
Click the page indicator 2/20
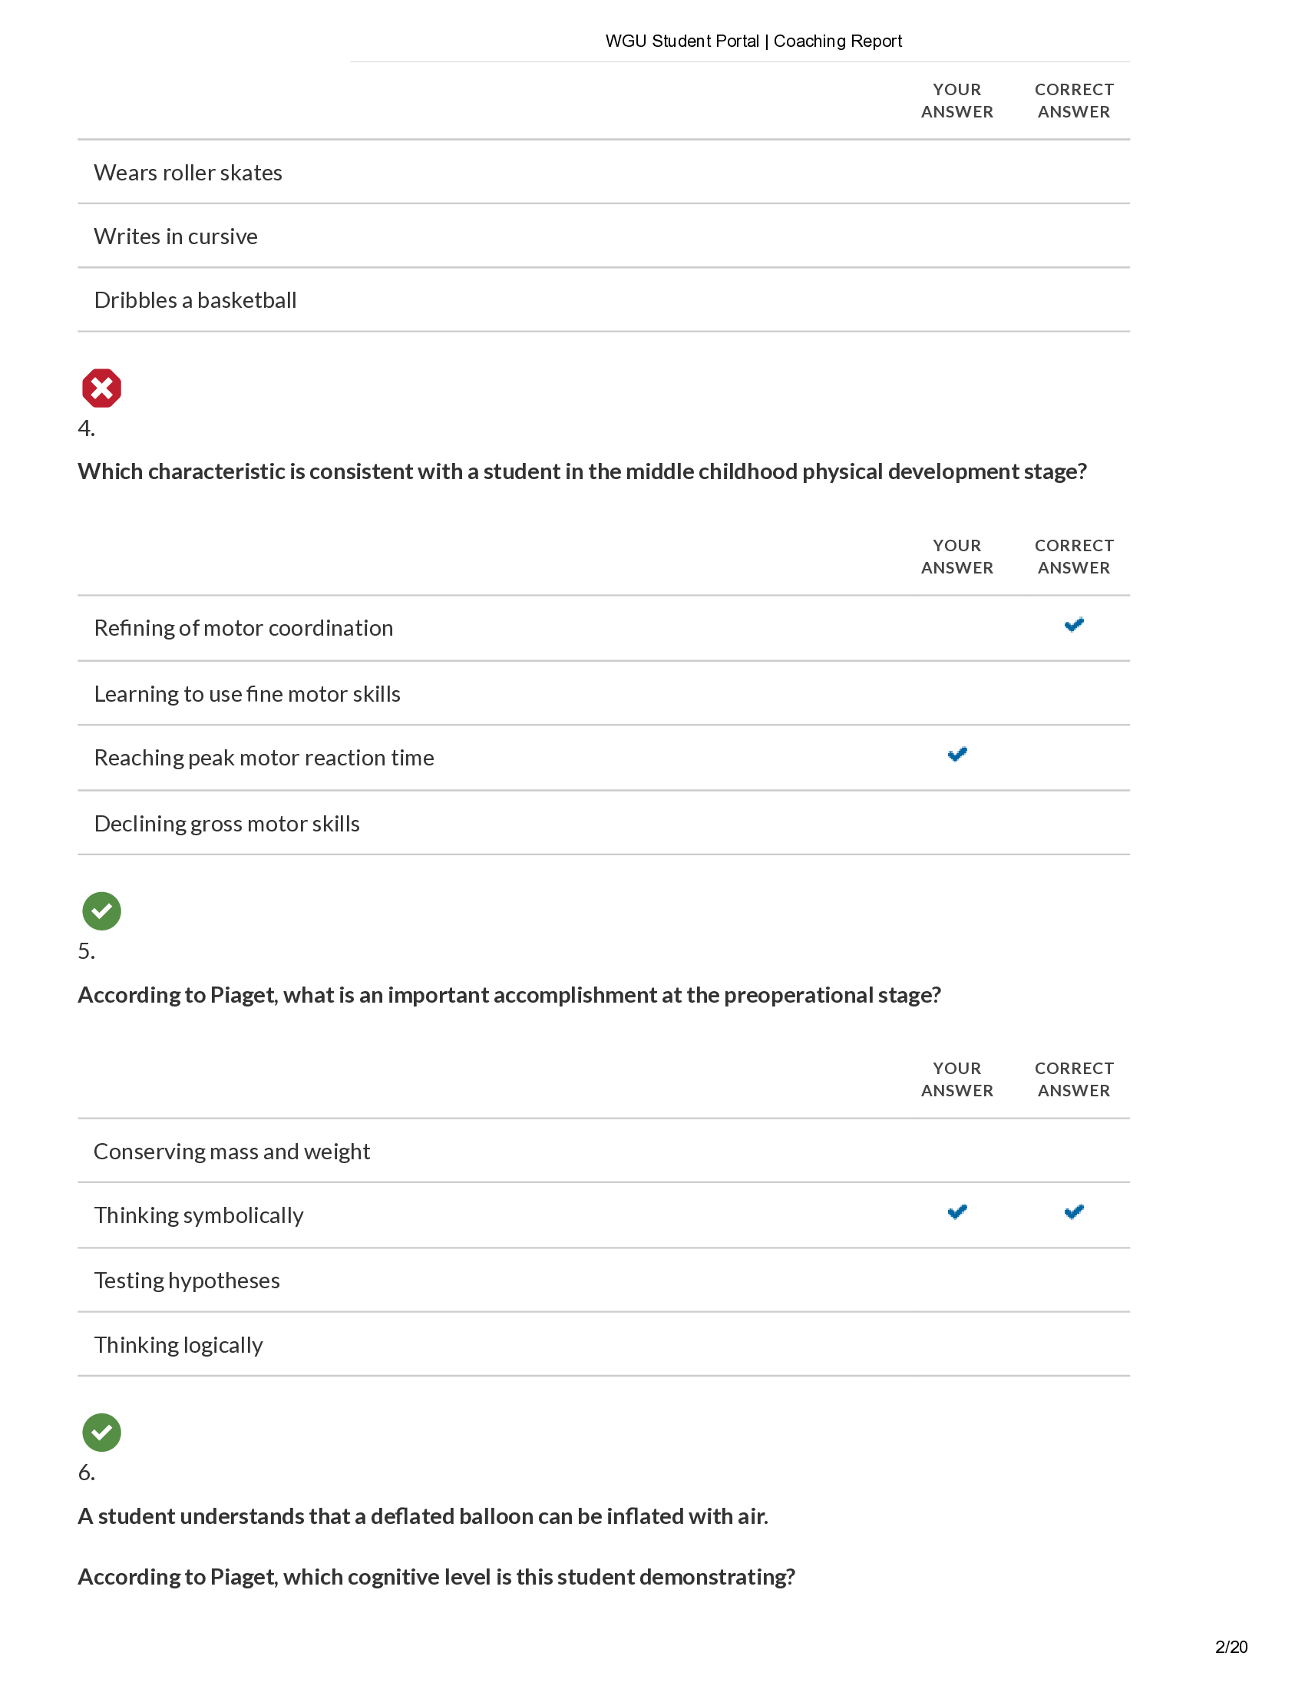pos(1231,1647)
